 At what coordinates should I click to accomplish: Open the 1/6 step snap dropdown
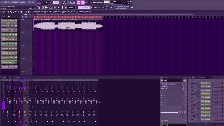click(71, 7)
